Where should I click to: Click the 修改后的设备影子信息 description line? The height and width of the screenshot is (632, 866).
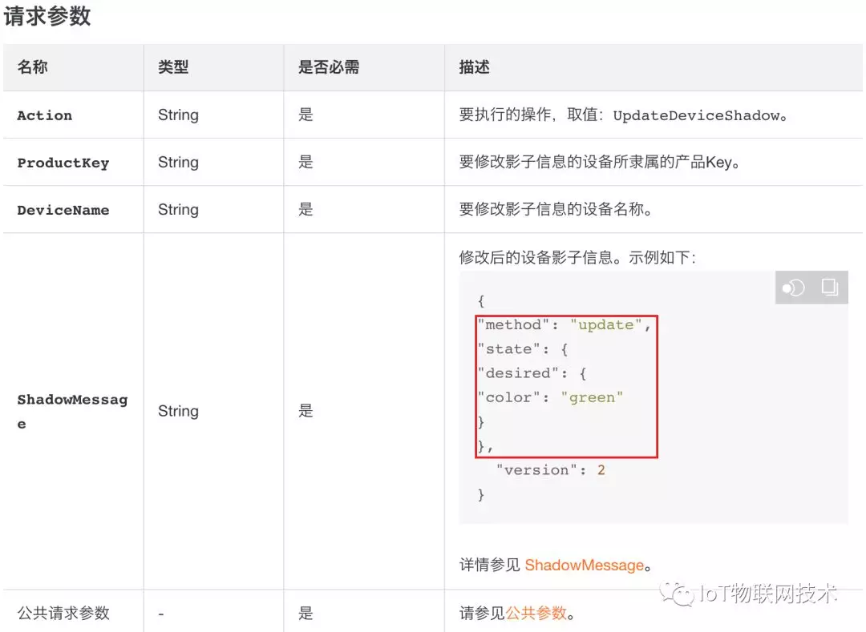pos(577,258)
